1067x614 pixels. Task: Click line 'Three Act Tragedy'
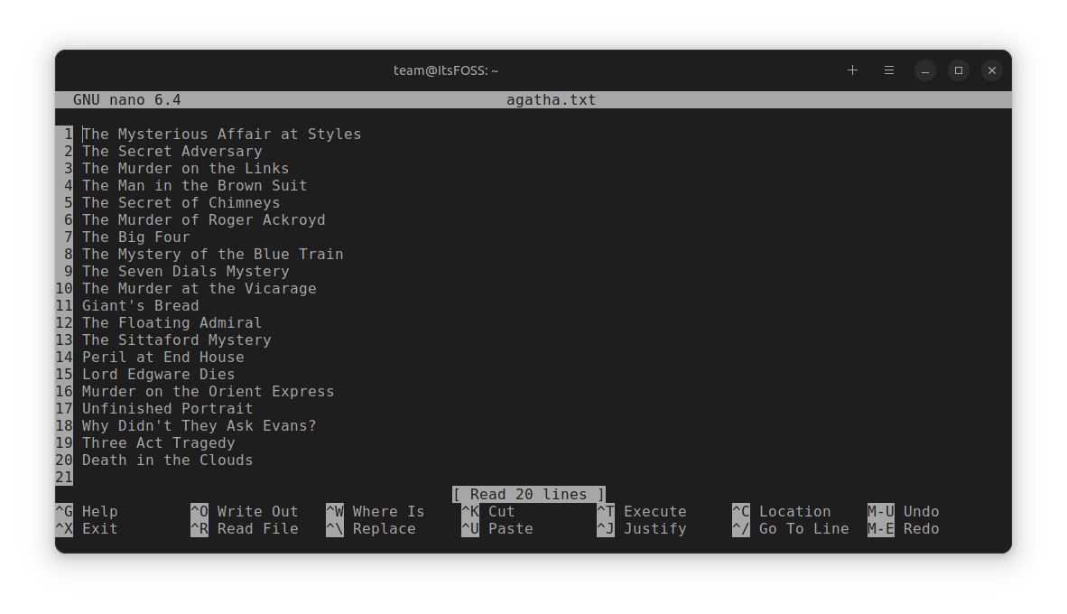coord(159,443)
